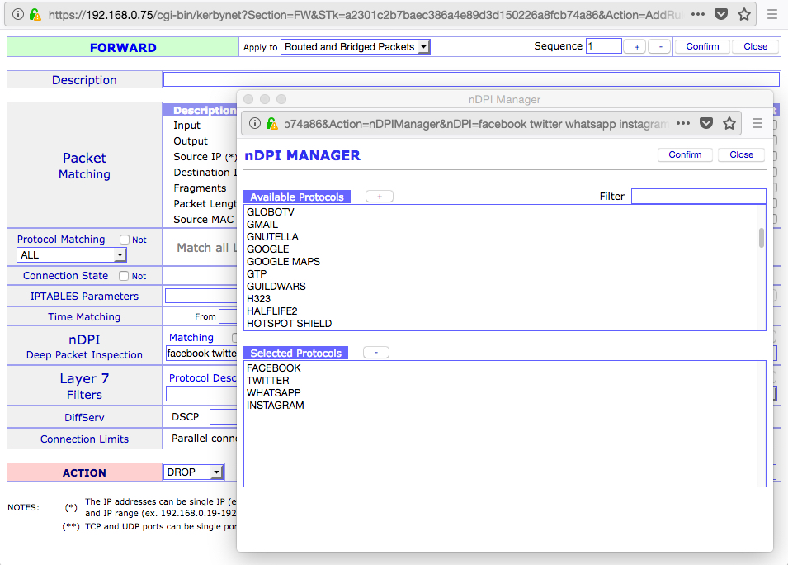Select GOOGLE MAPS in Available Protocols
The width and height of the screenshot is (788, 565).
click(x=283, y=262)
